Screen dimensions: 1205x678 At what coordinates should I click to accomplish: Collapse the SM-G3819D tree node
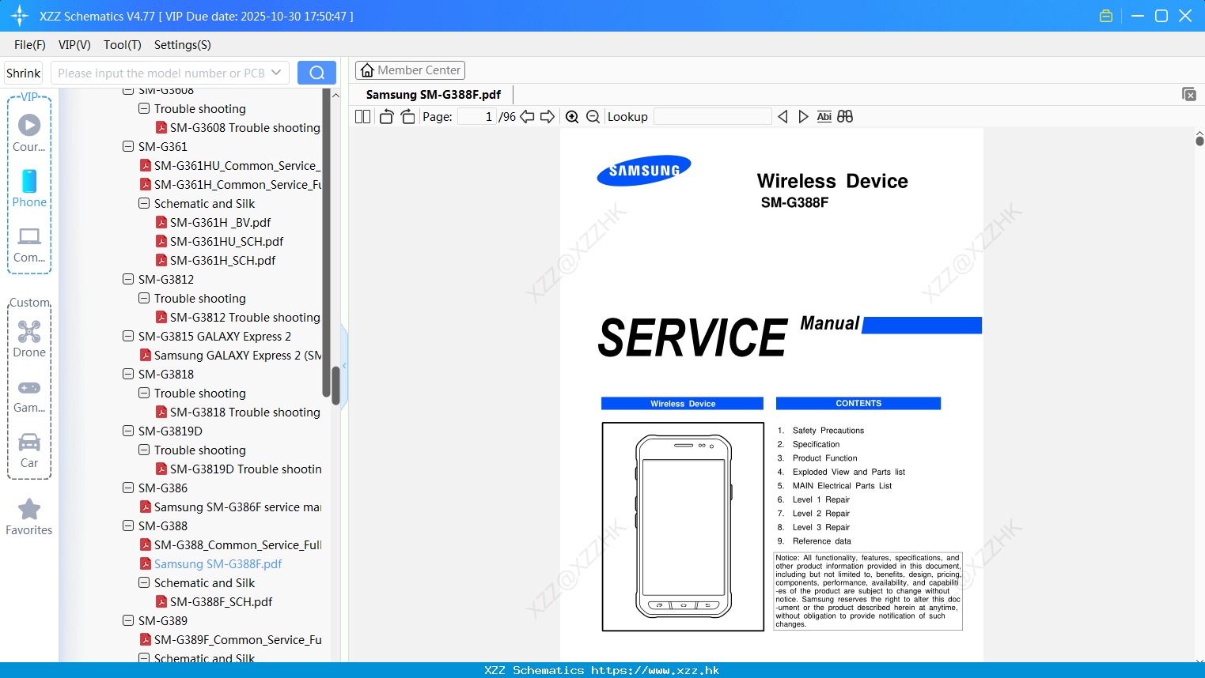[x=128, y=431]
